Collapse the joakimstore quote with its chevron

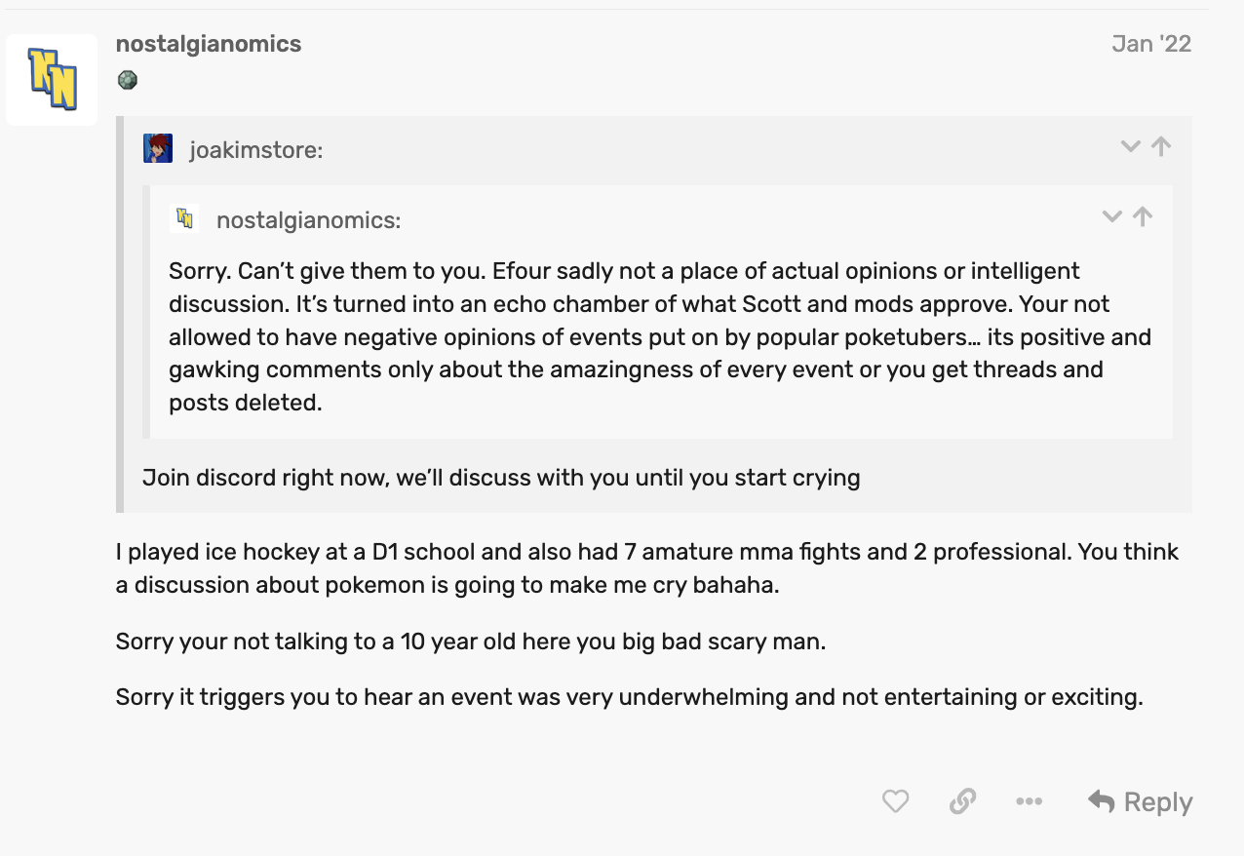pyautogui.click(x=1130, y=146)
